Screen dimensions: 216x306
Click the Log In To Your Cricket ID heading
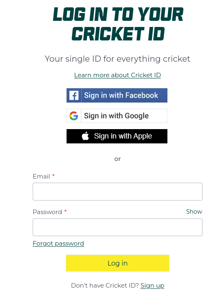(x=118, y=24)
